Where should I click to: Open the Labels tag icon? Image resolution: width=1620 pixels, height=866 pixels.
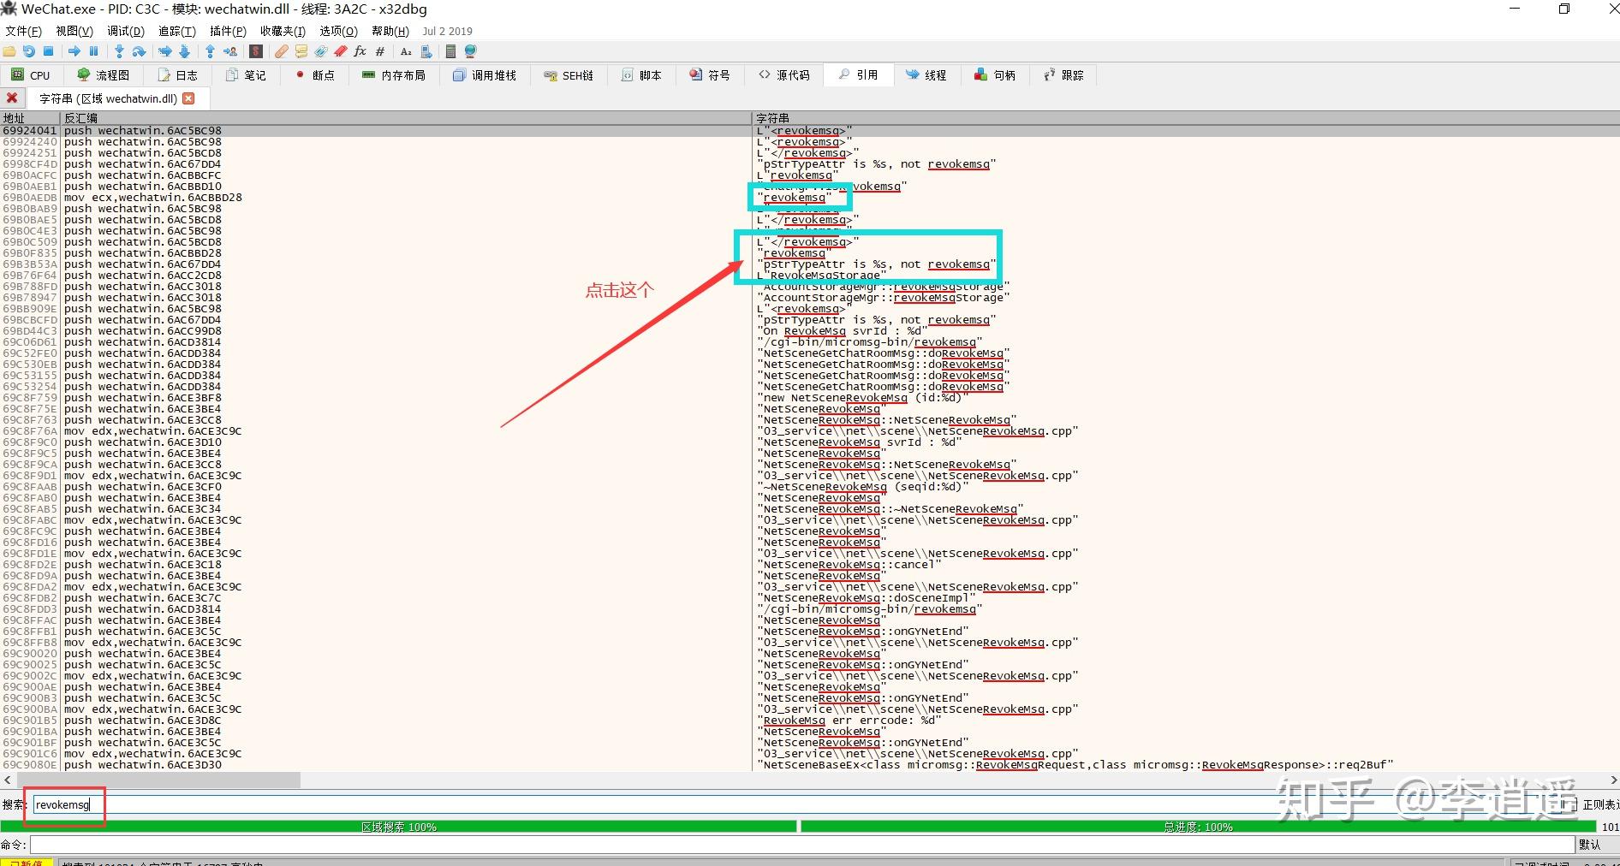[320, 51]
